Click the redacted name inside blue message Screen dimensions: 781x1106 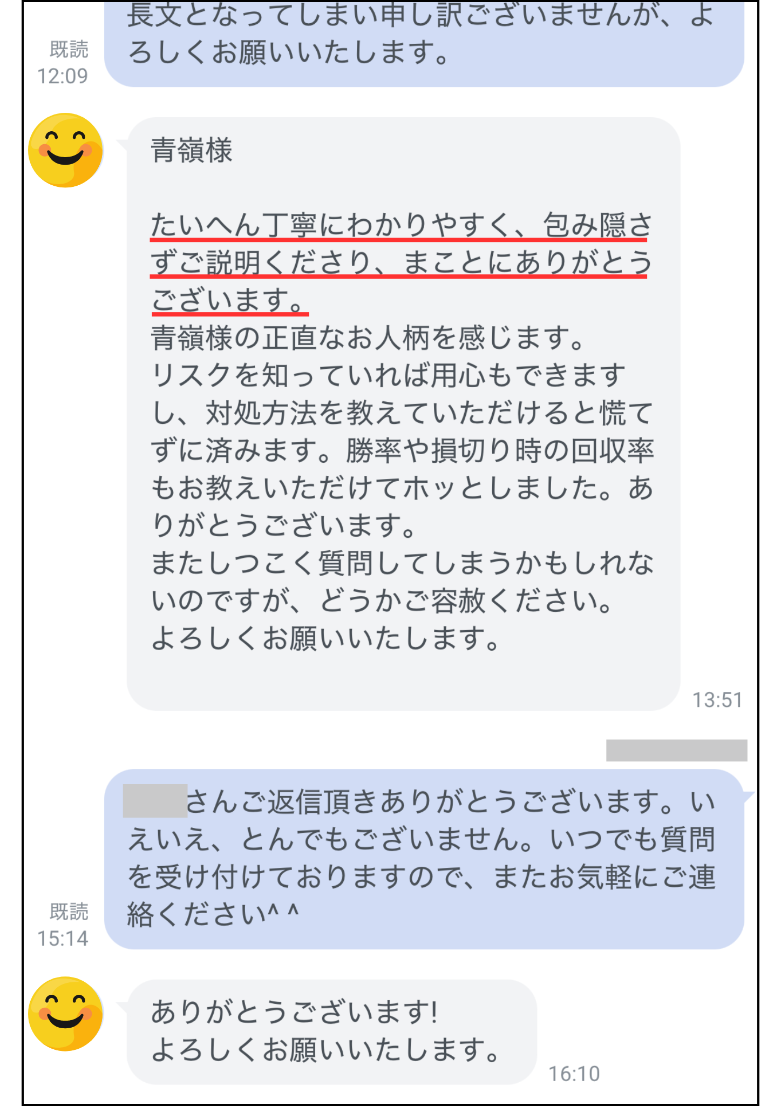(x=155, y=800)
